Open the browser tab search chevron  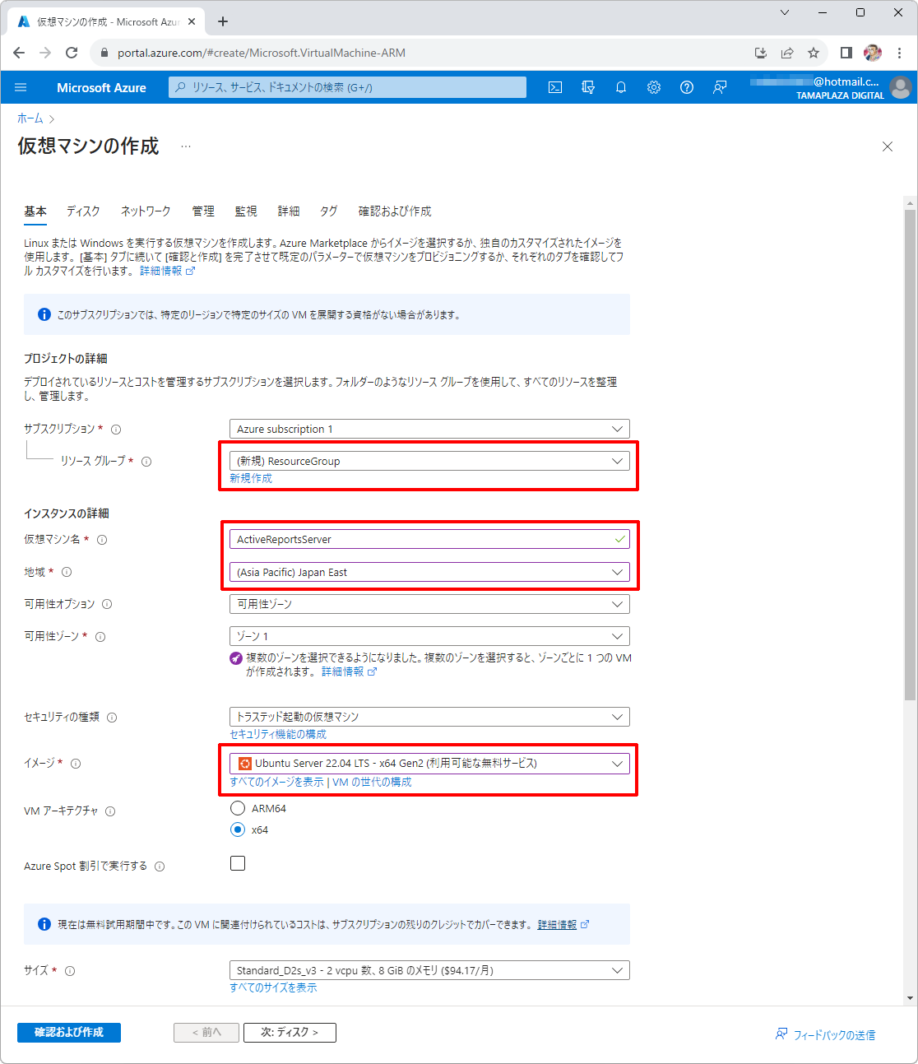click(785, 12)
